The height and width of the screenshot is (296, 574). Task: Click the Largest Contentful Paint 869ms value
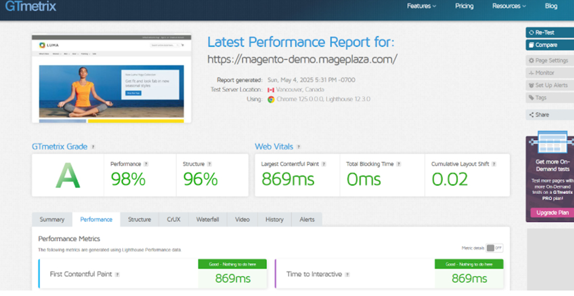tap(288, 179)
